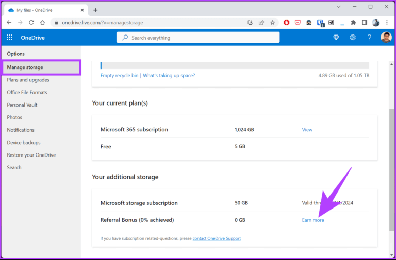396x260 pixels.
Task: Open the blue extension icon with badge 3
Action: (x=320, y=23)
